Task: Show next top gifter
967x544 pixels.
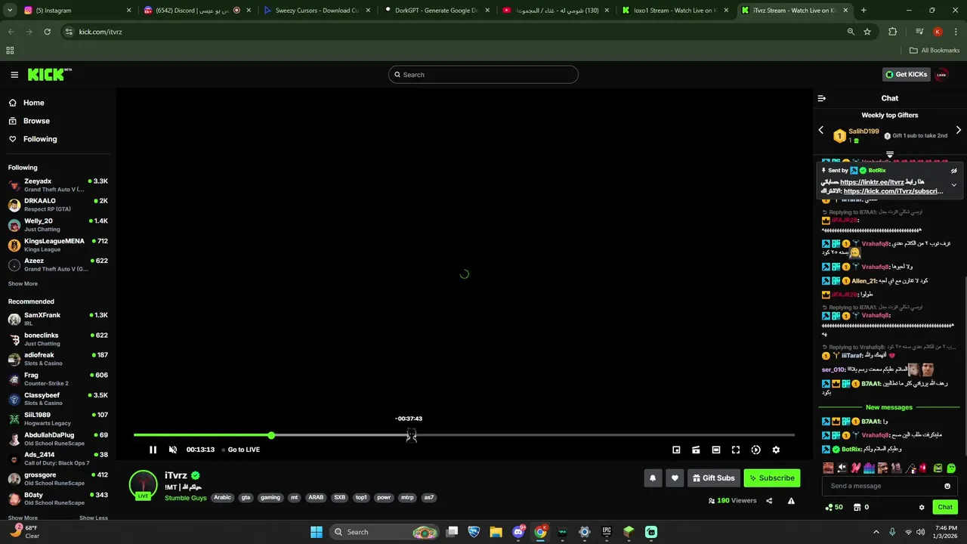Action: click(959, 131)
